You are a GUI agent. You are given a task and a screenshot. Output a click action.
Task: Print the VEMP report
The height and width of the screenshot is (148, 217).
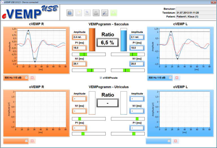coord(96,13)
